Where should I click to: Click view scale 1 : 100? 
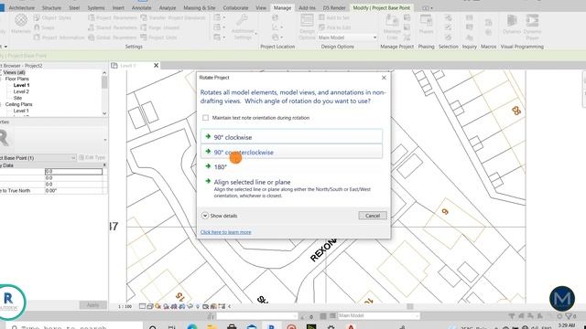pos(125,307)
